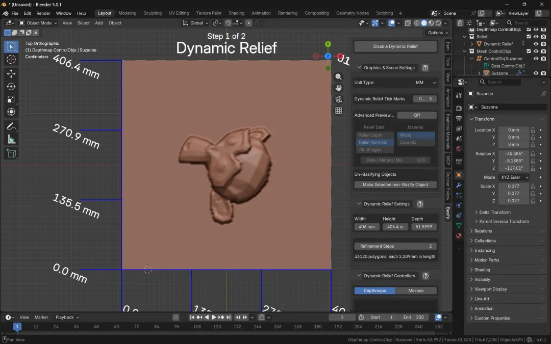551x344 pixels.
Task: Select the Move tool
Action: tap(11, 74)
